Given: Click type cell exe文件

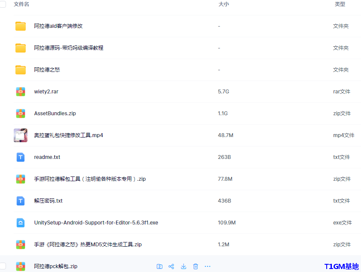Looking at the screenshot, I should [343, 223].
